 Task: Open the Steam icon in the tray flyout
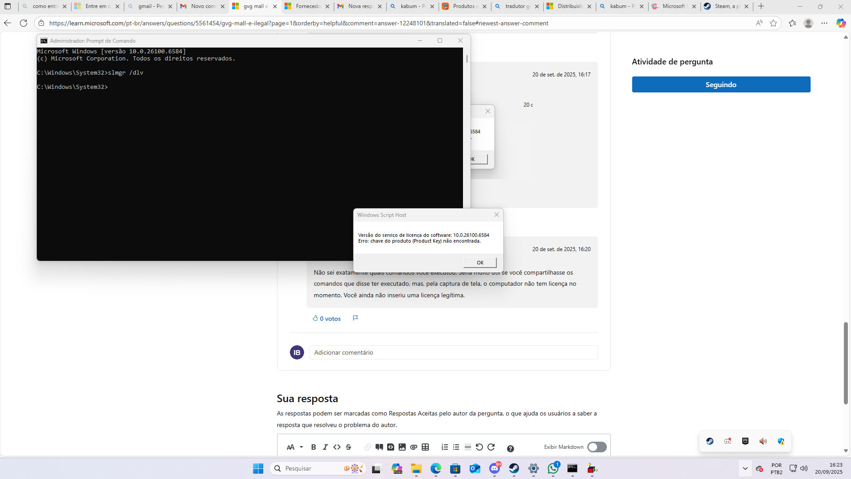click(710, 441)
